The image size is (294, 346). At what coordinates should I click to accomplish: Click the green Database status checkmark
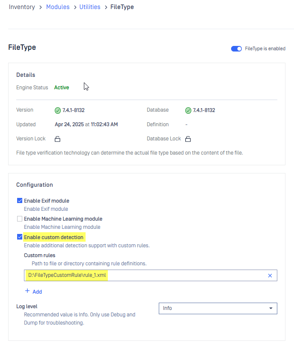[x=188, y=110]
